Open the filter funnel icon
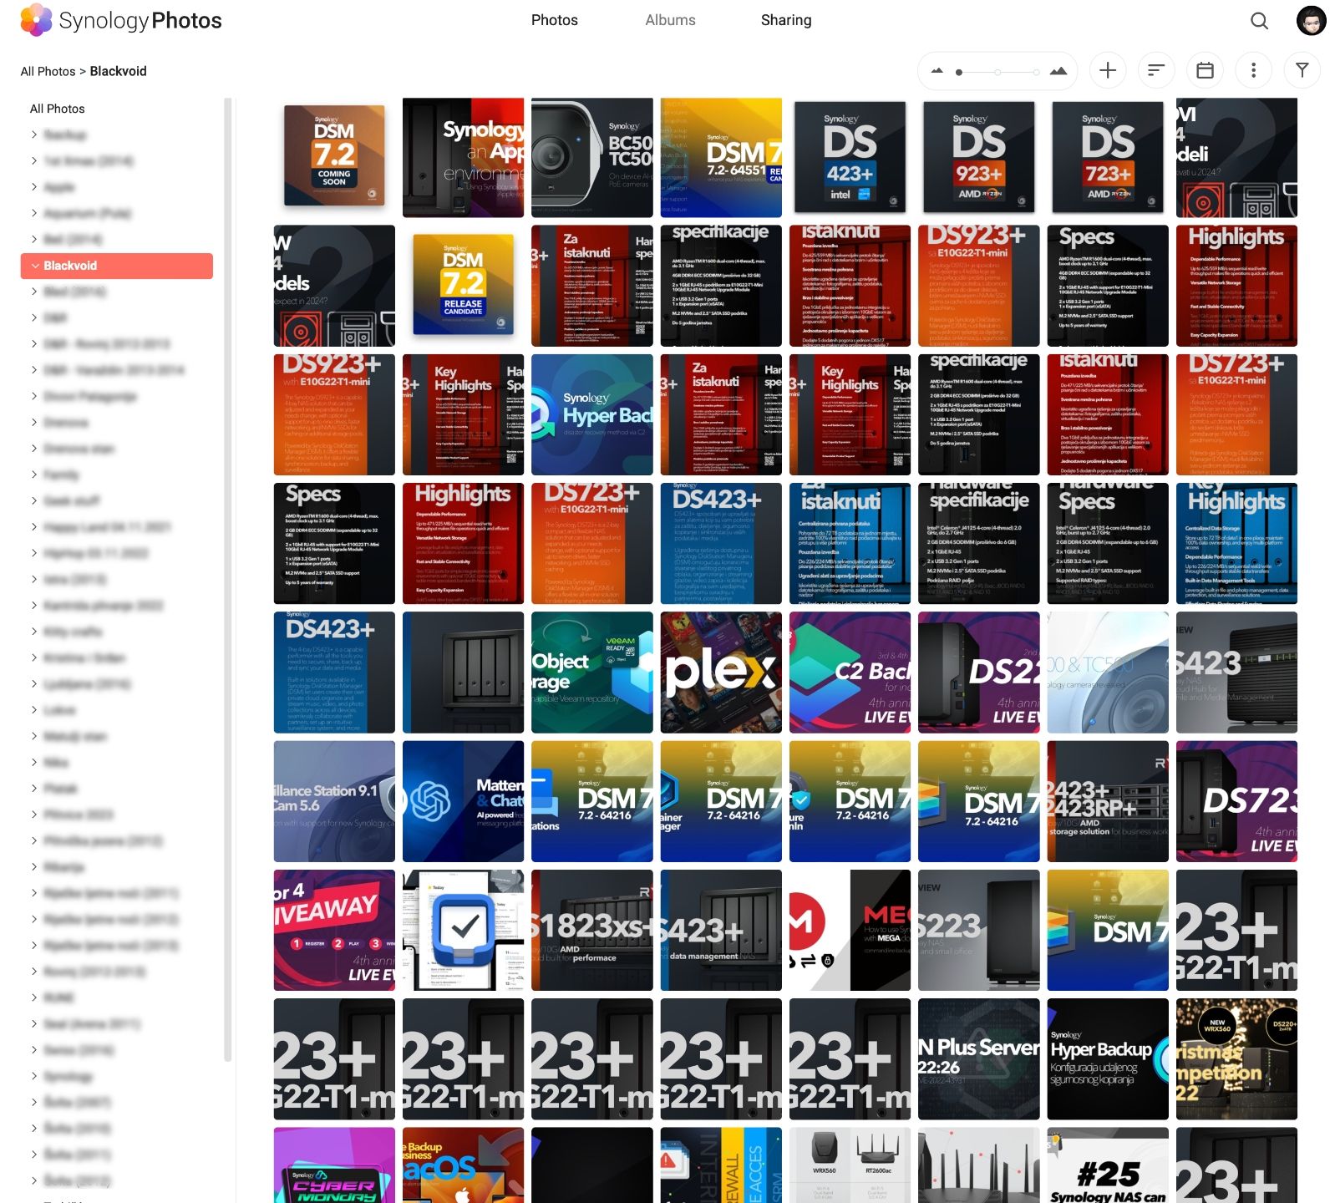This screenshot has width=1335, height=1203. 1302,71
